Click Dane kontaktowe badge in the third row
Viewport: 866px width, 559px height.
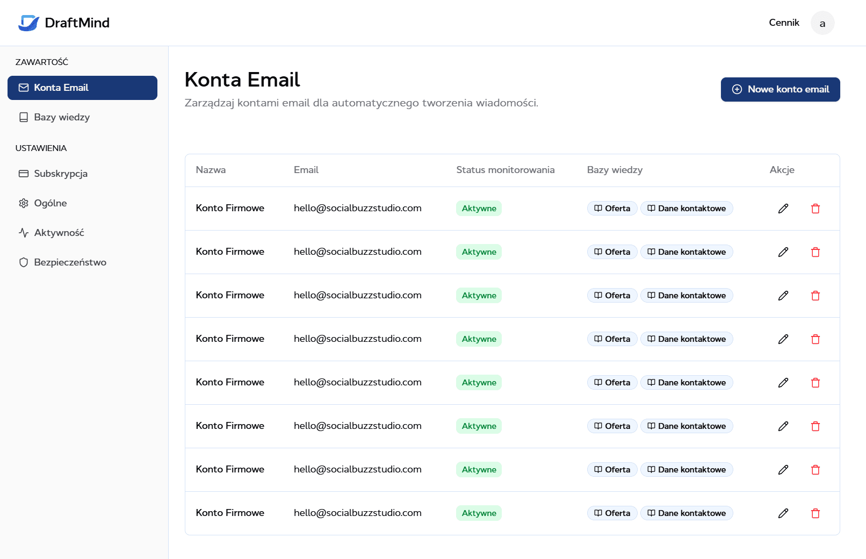686,296
